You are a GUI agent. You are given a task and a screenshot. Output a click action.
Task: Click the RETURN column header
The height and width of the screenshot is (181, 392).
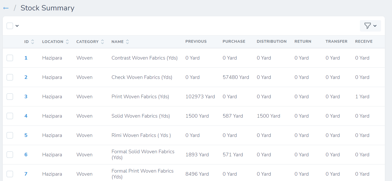point(303,41)
